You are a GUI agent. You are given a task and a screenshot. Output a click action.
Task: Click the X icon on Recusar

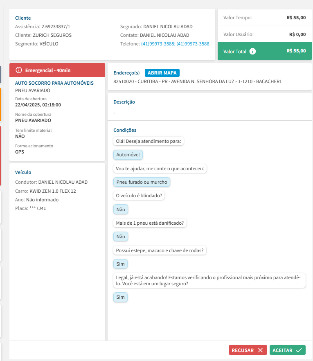coord(260,350)
